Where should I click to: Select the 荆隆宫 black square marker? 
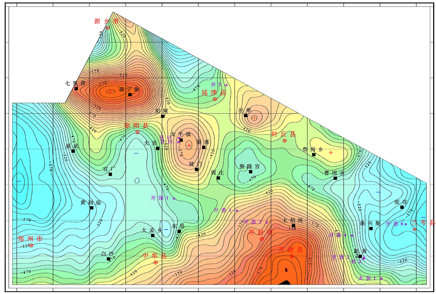(251, 172)
